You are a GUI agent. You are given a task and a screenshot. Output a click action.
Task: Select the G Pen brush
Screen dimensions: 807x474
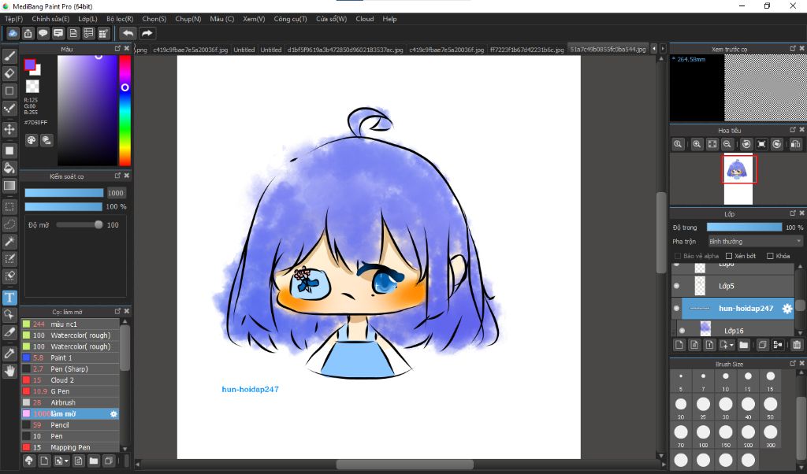pyautogui.click(x=70, y=391)
